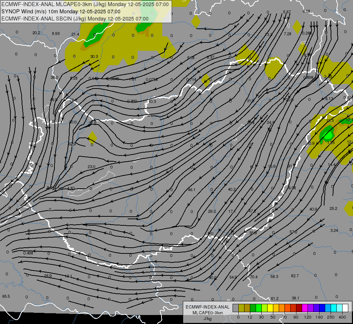Click the MLCAPE0-3km title line in header
The height and width of the screenshot is (324, 353).
click(85, 4)
